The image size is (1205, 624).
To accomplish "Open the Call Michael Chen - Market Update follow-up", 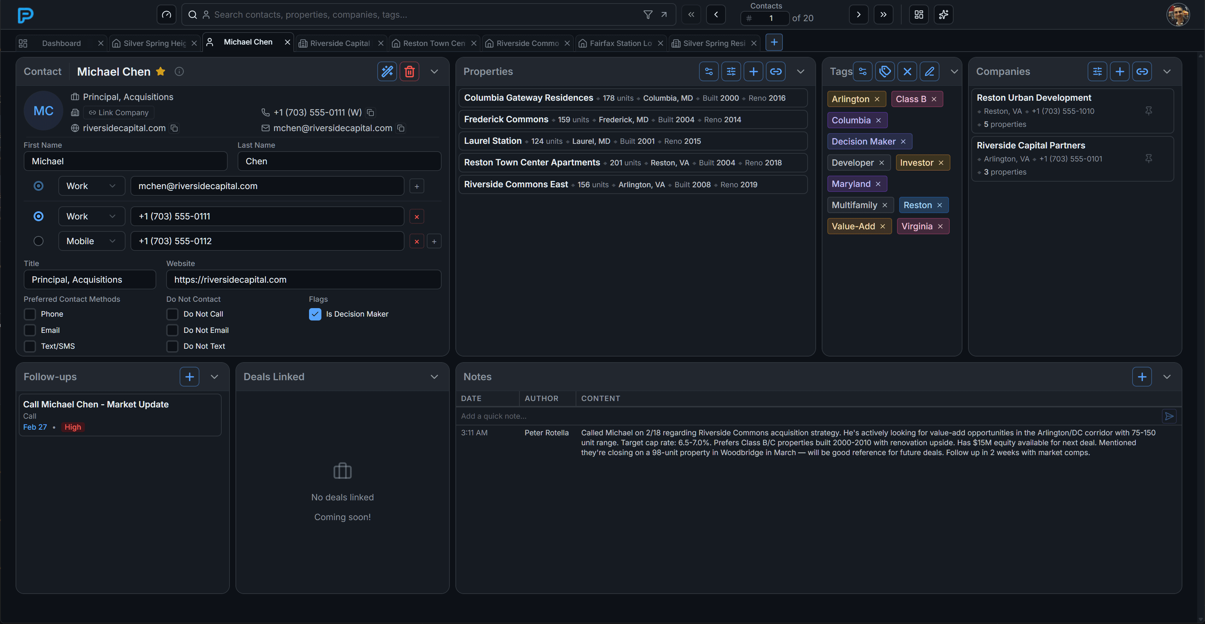I will click(x=96, y=404).
